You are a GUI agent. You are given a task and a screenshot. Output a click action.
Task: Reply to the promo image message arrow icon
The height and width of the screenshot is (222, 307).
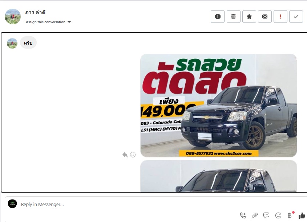125,155
